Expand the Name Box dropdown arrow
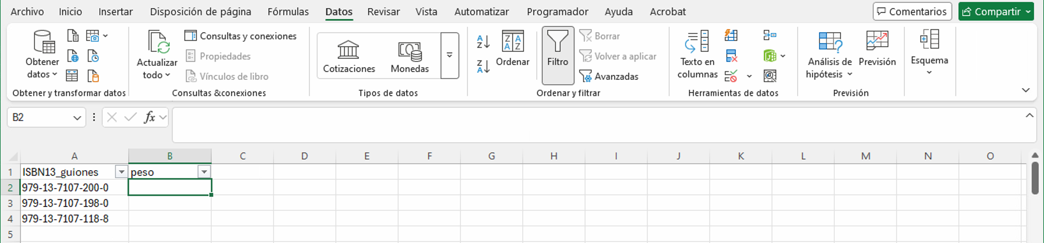 pos(77,118)
